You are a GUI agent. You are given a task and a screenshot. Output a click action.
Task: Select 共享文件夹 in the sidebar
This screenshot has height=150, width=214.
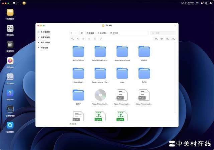(45, 37)
